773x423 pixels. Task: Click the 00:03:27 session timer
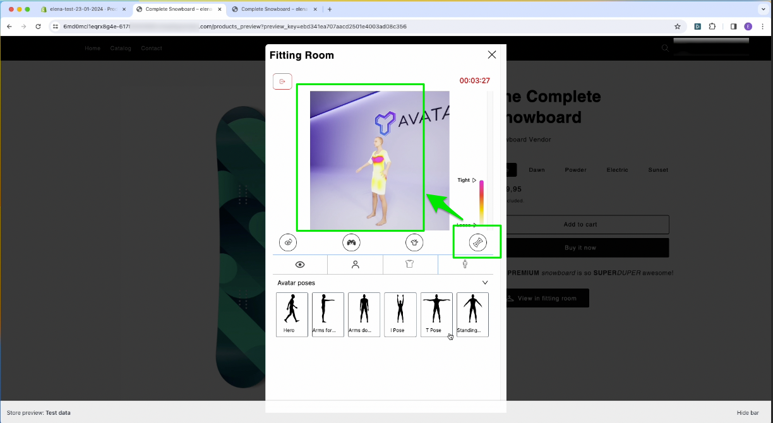point(474,81)
